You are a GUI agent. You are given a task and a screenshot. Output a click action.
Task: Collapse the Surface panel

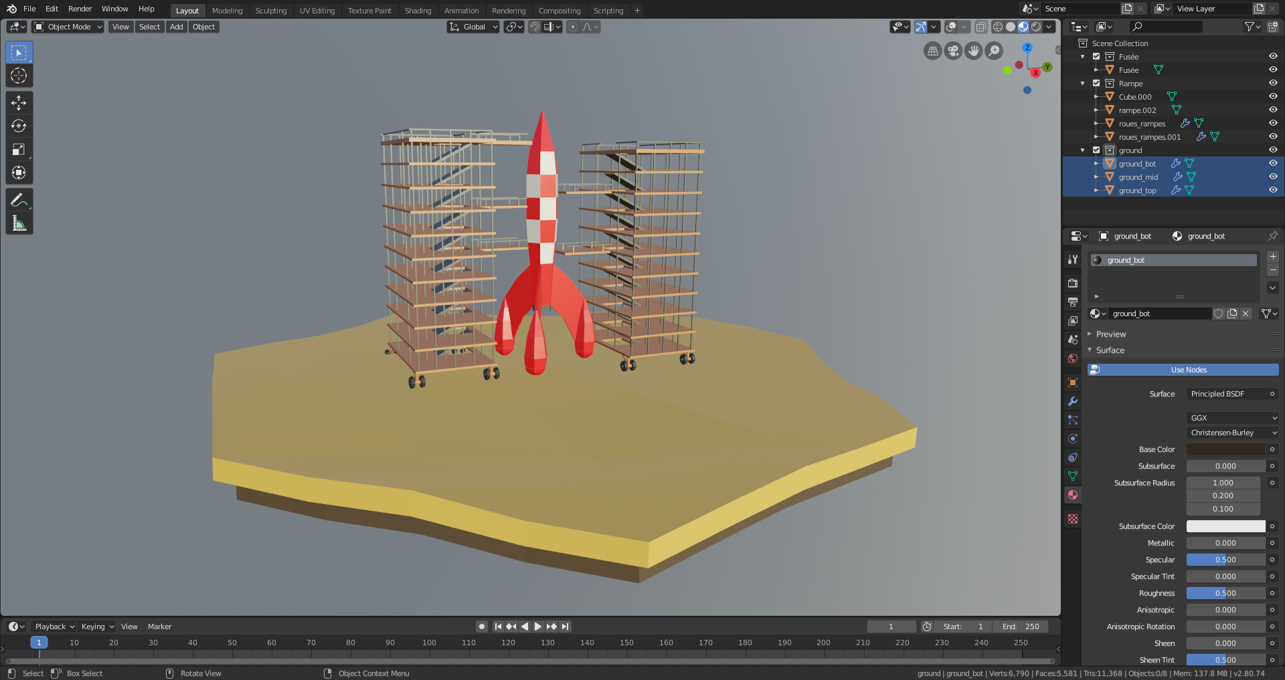[x=1110, y=350]
